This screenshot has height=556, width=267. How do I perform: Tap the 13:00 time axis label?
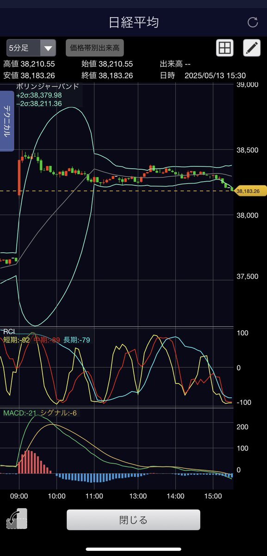pos(138,496)
